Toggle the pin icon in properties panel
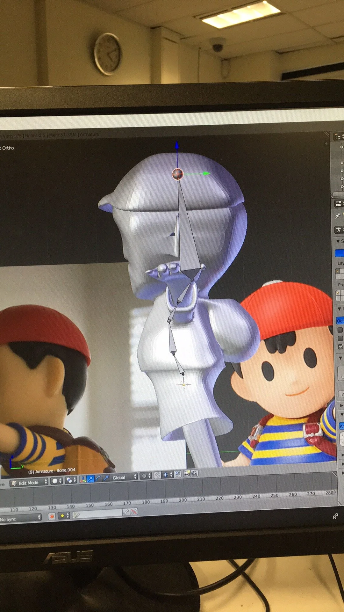The width and height of the screenshot is (344, 612). [338, 216]
